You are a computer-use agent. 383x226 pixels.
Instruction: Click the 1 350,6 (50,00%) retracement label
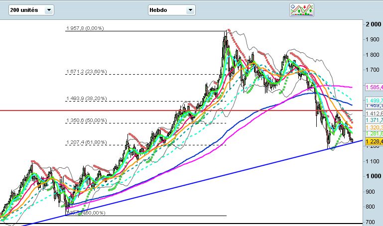click(x=86, y=120)
